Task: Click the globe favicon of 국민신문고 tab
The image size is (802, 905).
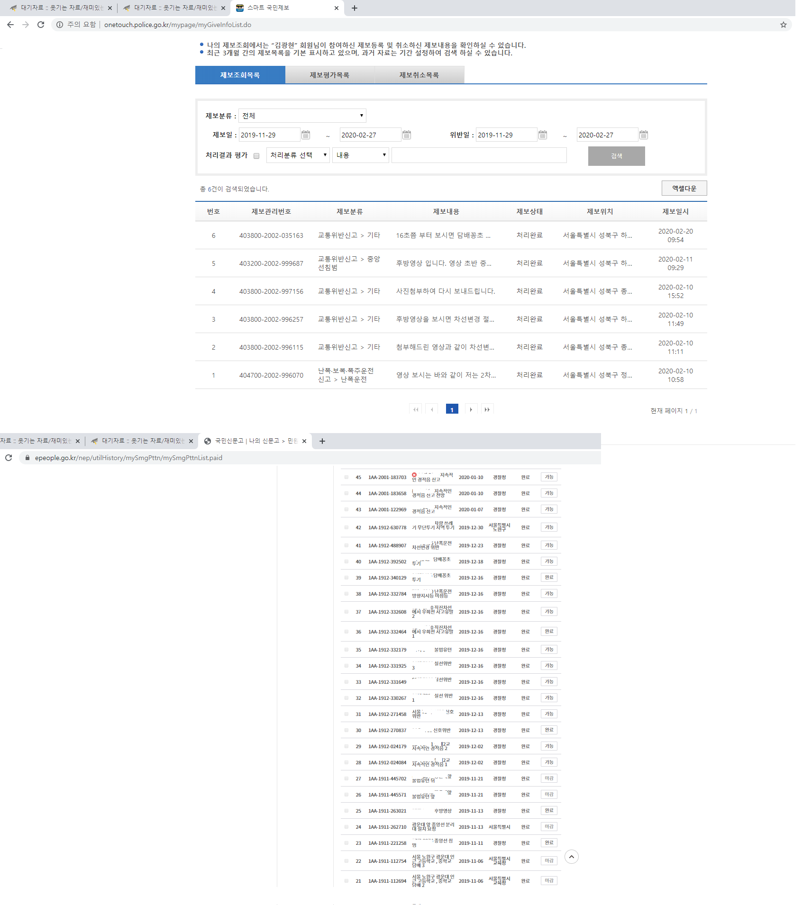Action: point(208,441)
